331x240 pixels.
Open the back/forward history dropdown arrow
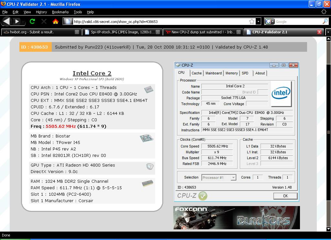point(23,22)
